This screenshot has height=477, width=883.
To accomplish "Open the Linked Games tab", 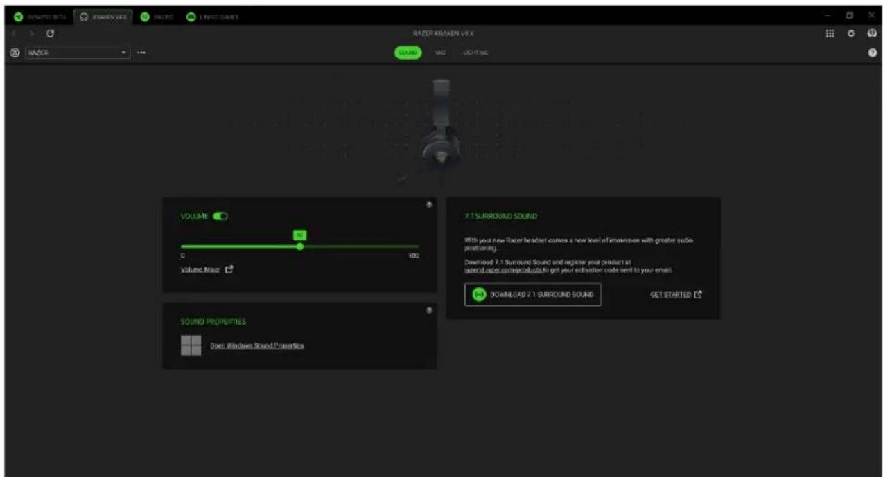I will pos(213,17).
